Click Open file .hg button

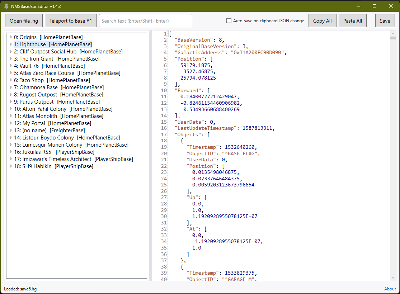point(24,21)
